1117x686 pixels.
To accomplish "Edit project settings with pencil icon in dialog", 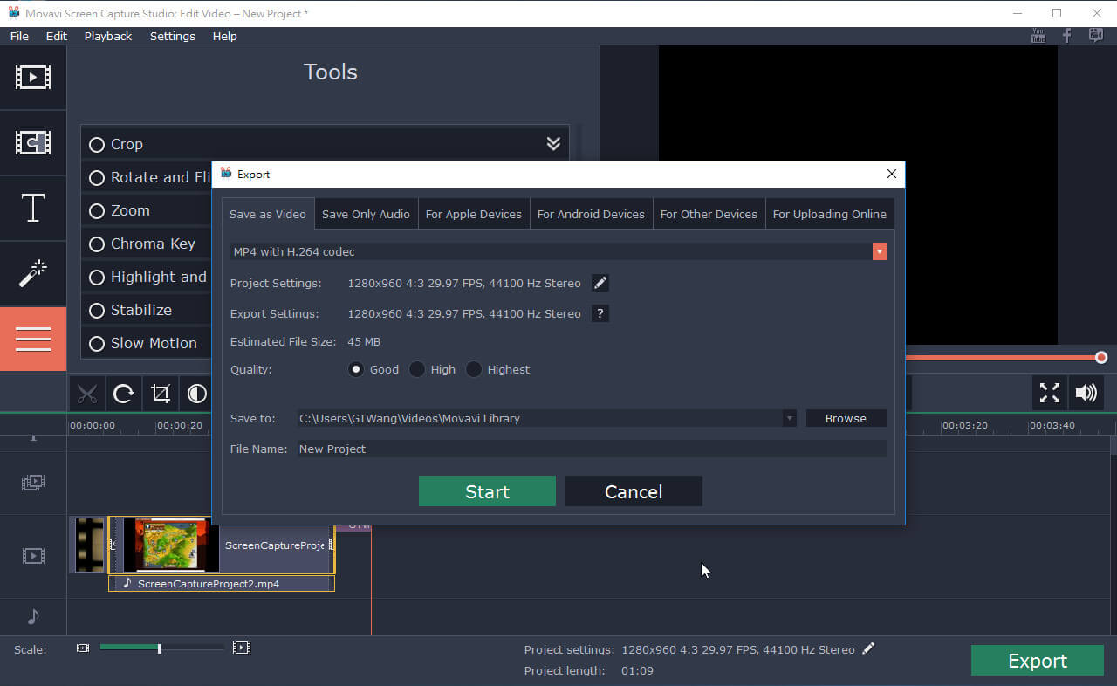I will [600, 283].
